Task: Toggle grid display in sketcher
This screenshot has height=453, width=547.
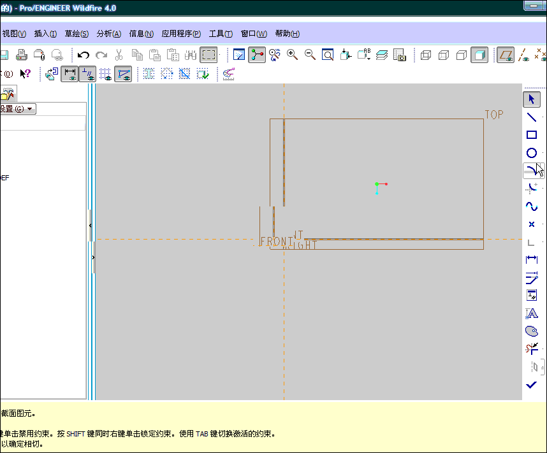Action: pyautogui.click(x=105, y=73)
